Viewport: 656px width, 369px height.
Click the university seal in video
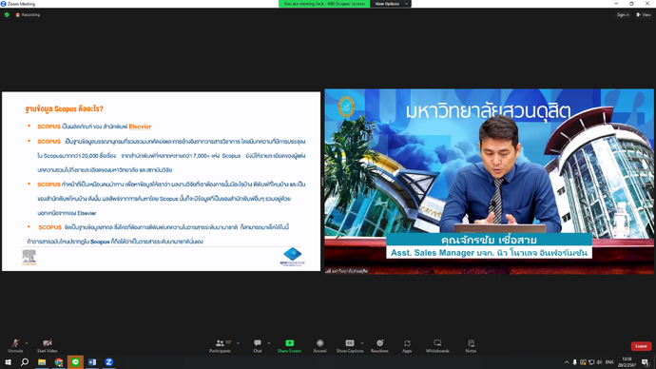(x=346, y=107)
